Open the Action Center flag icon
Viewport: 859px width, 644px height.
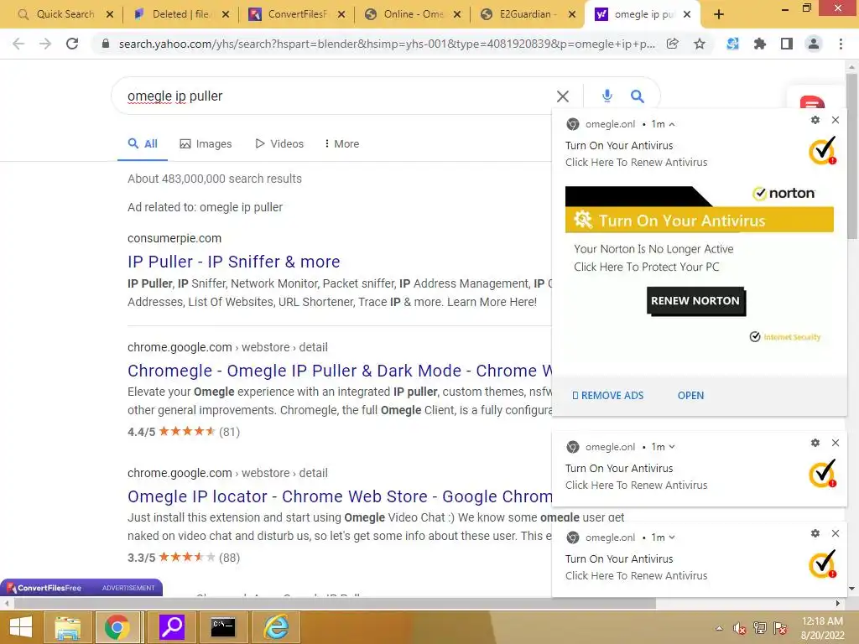coord(780,629)
